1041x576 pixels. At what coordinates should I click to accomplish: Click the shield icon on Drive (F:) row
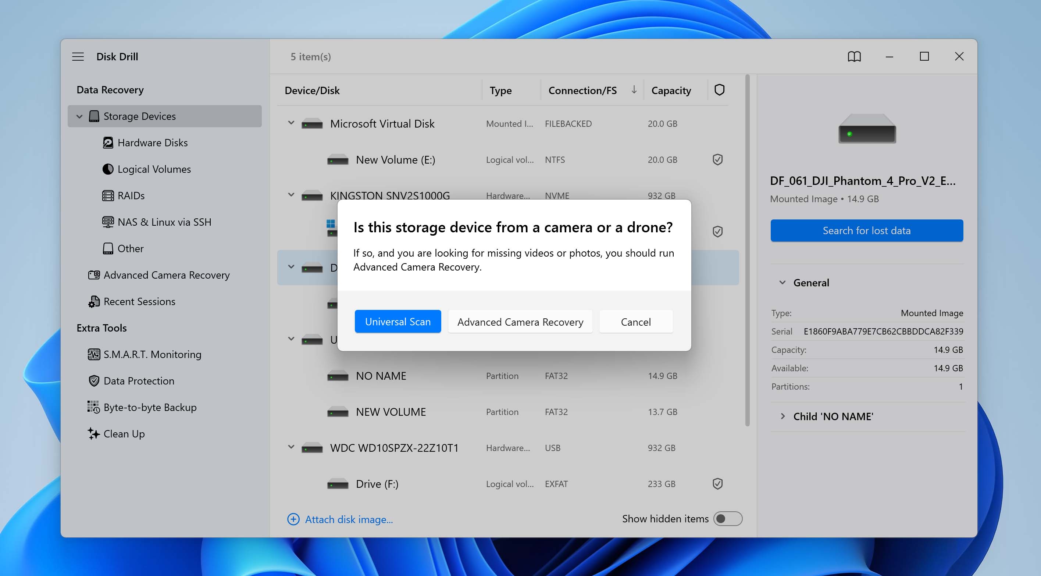coord(717,483)
